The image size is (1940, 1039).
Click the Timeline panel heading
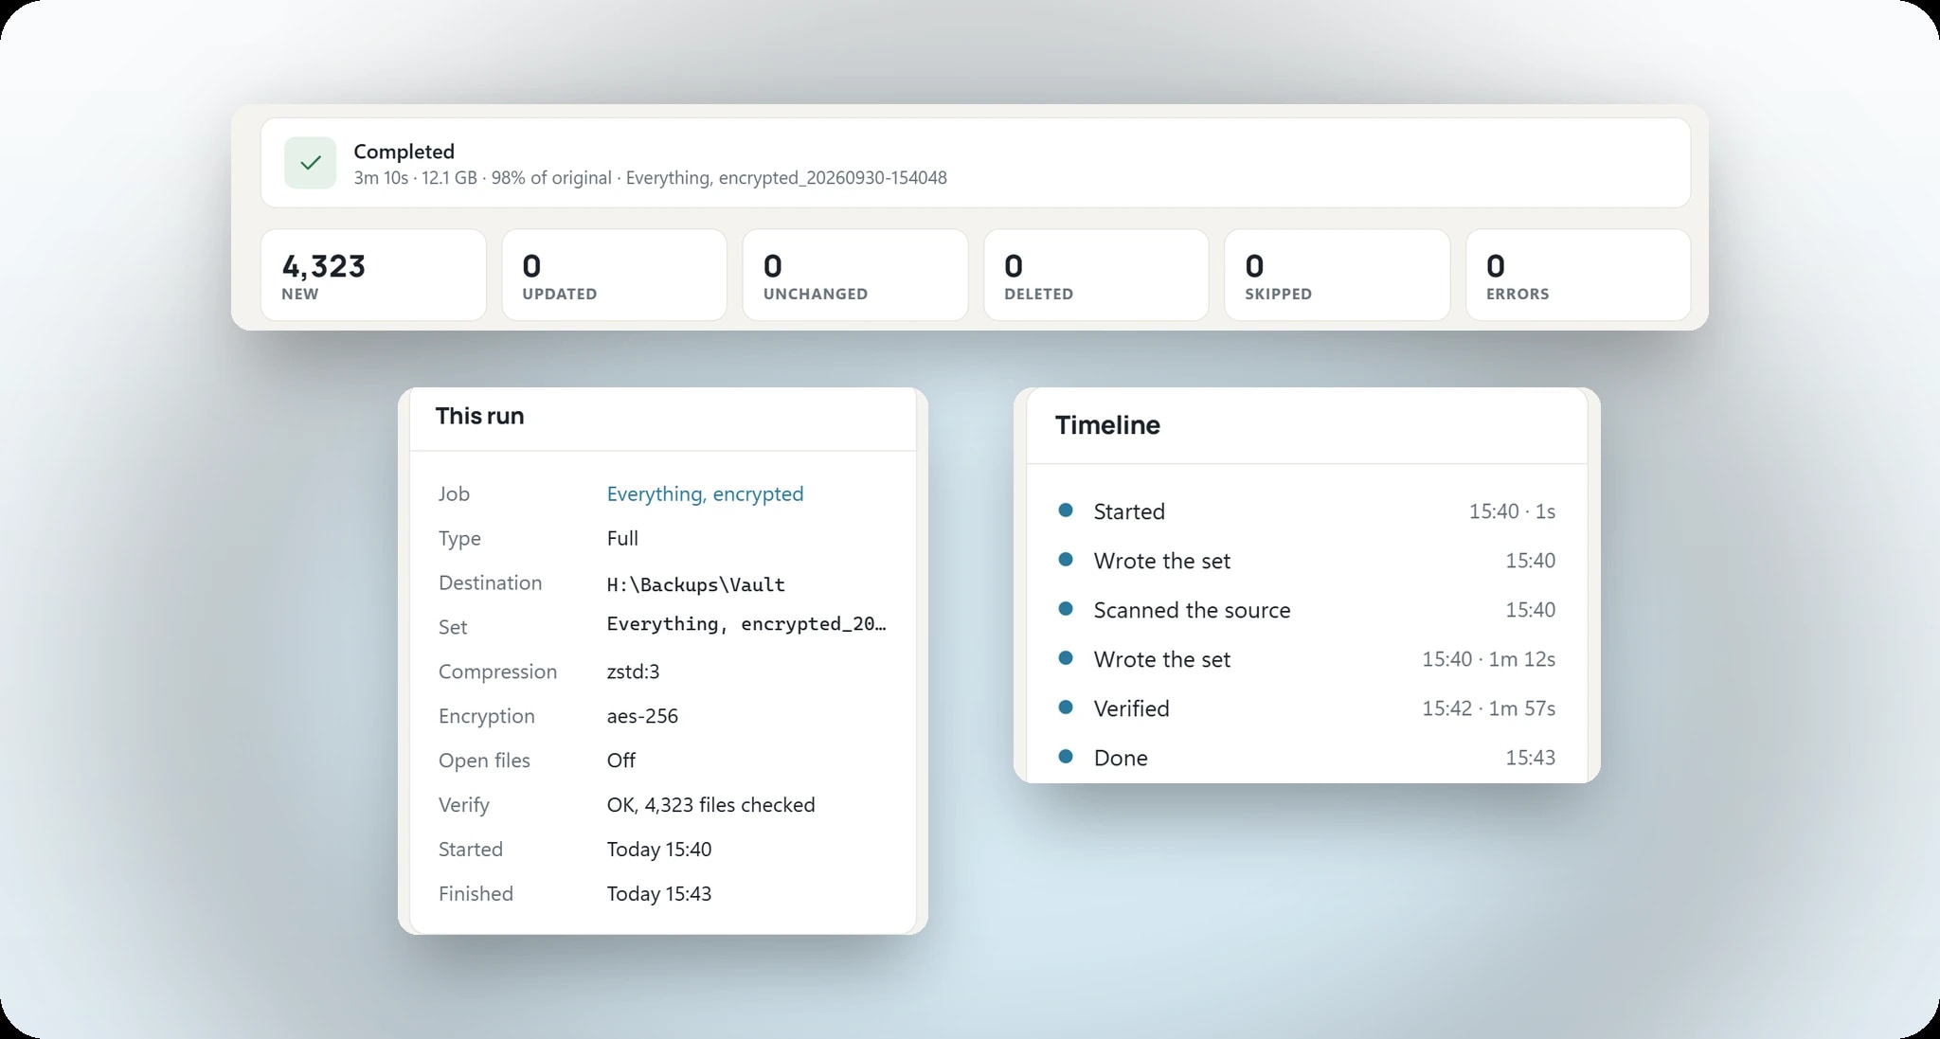click(x=1107, y=424)
